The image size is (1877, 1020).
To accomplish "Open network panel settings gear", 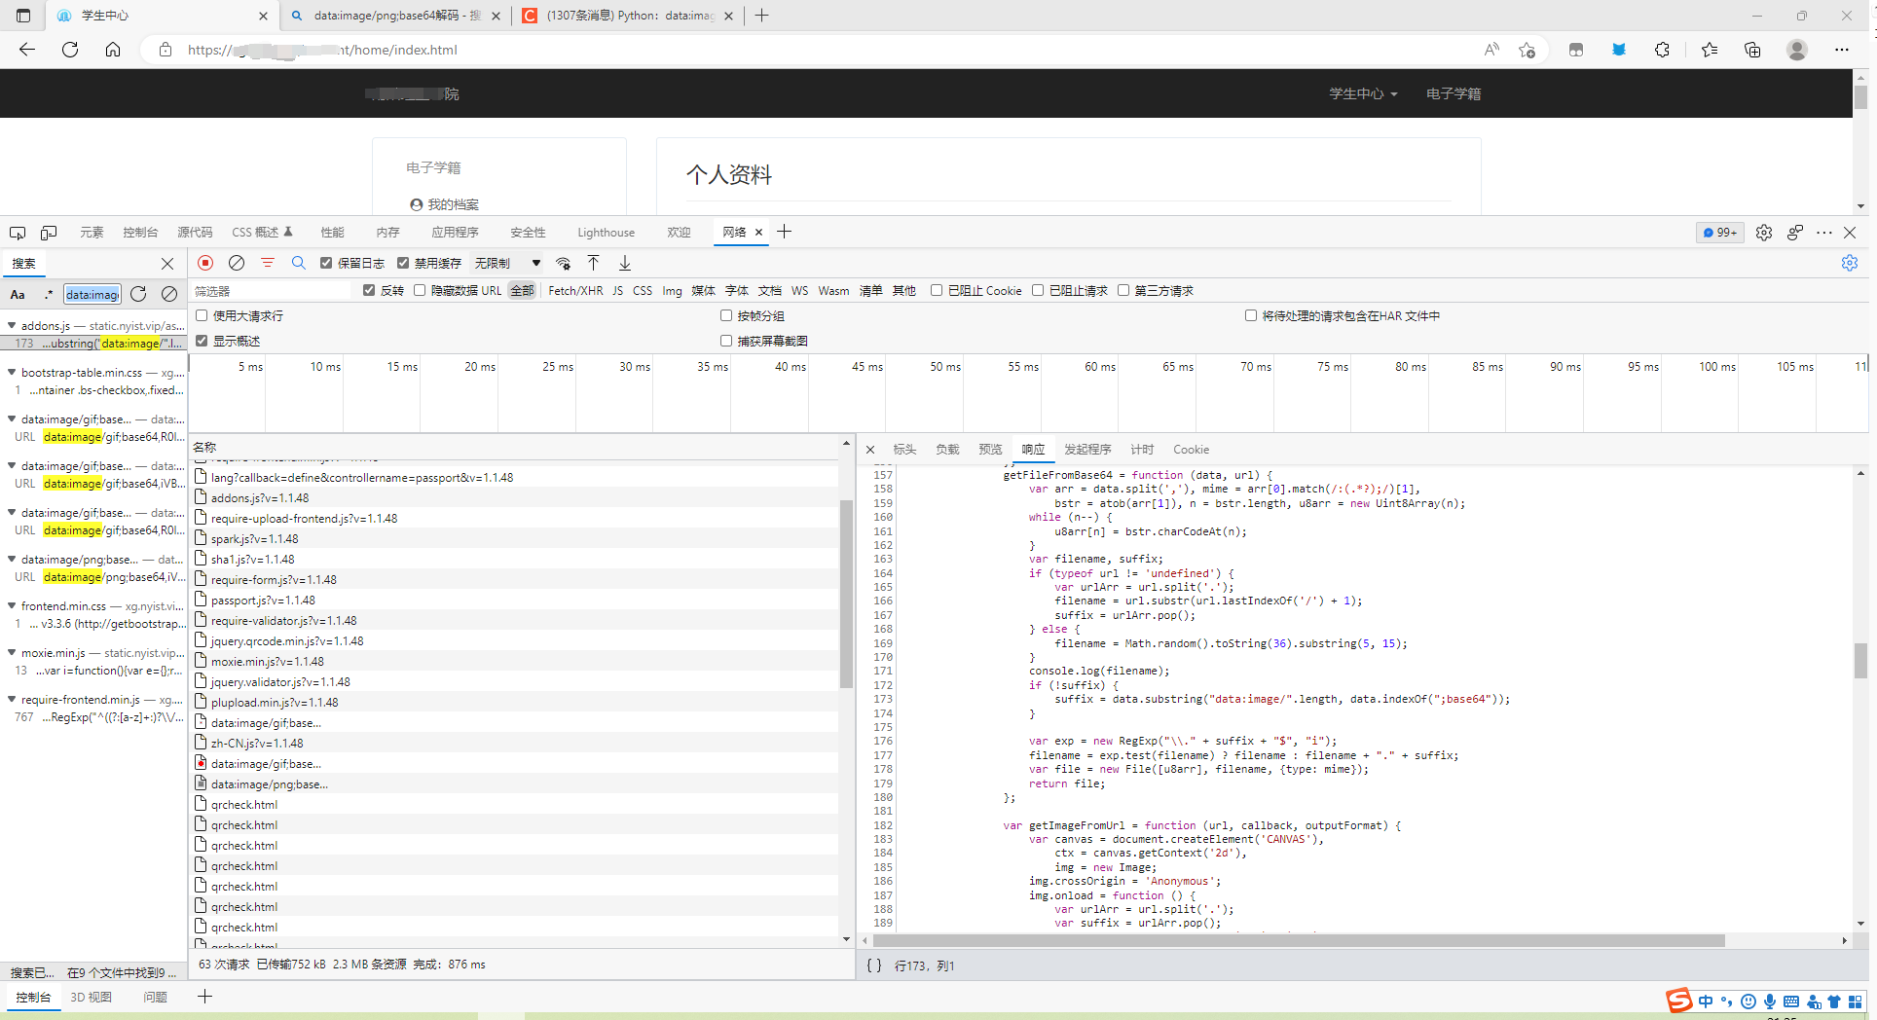I will click(x=1850, y=263).
